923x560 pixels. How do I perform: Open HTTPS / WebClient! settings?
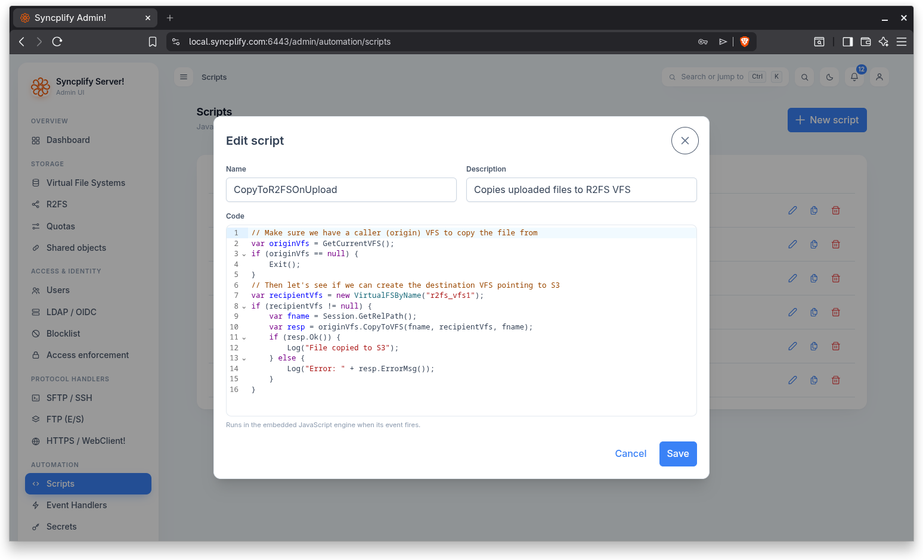(88, 441)
